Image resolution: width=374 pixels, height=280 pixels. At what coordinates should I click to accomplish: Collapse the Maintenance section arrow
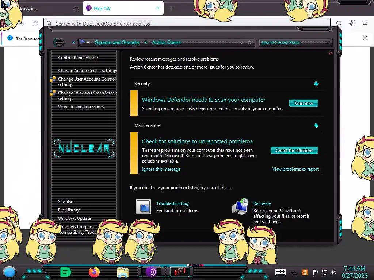316,125
